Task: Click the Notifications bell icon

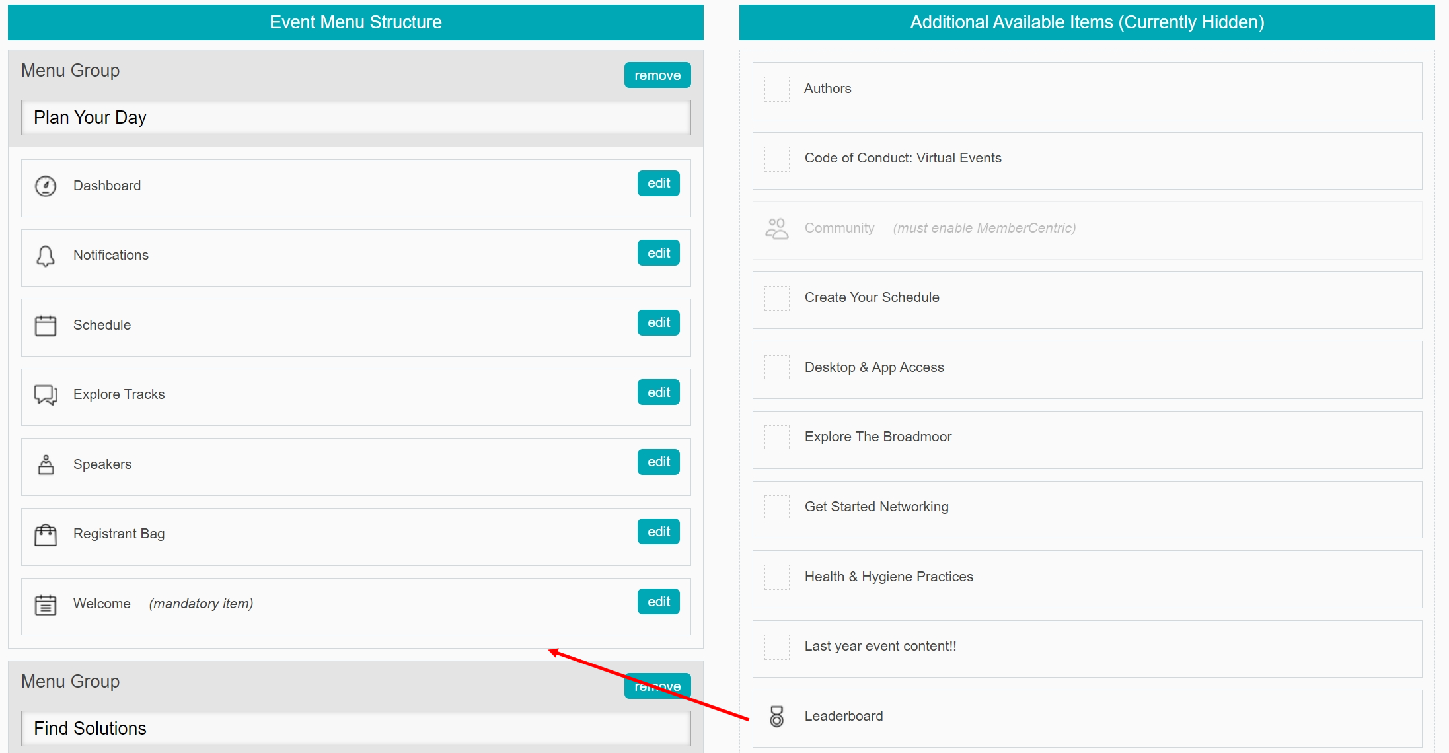Action: (x=45, y=256)
